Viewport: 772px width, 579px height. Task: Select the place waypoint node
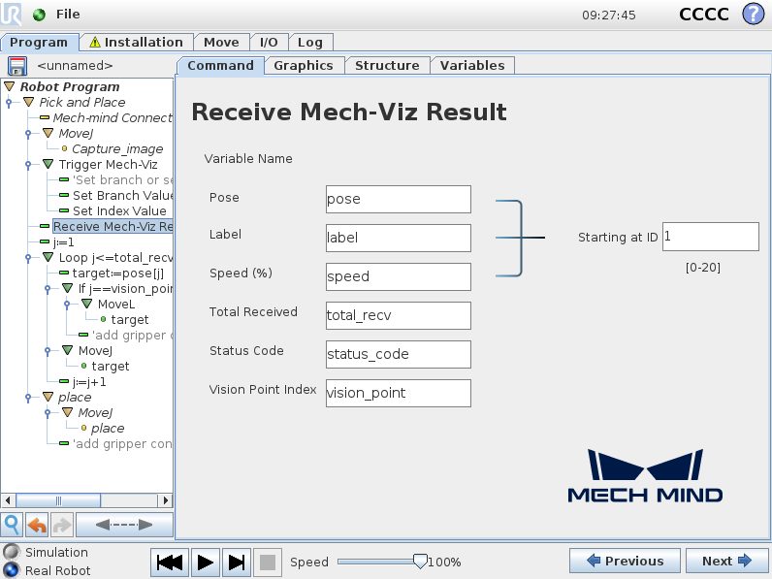tap(108, 429)
